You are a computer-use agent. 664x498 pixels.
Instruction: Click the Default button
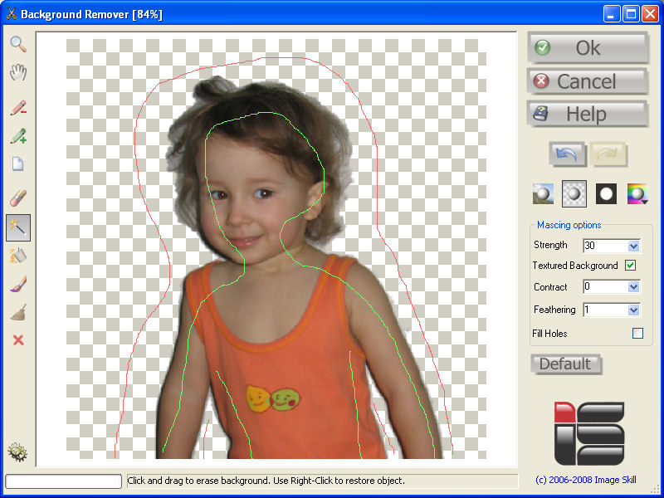[566, 364]
